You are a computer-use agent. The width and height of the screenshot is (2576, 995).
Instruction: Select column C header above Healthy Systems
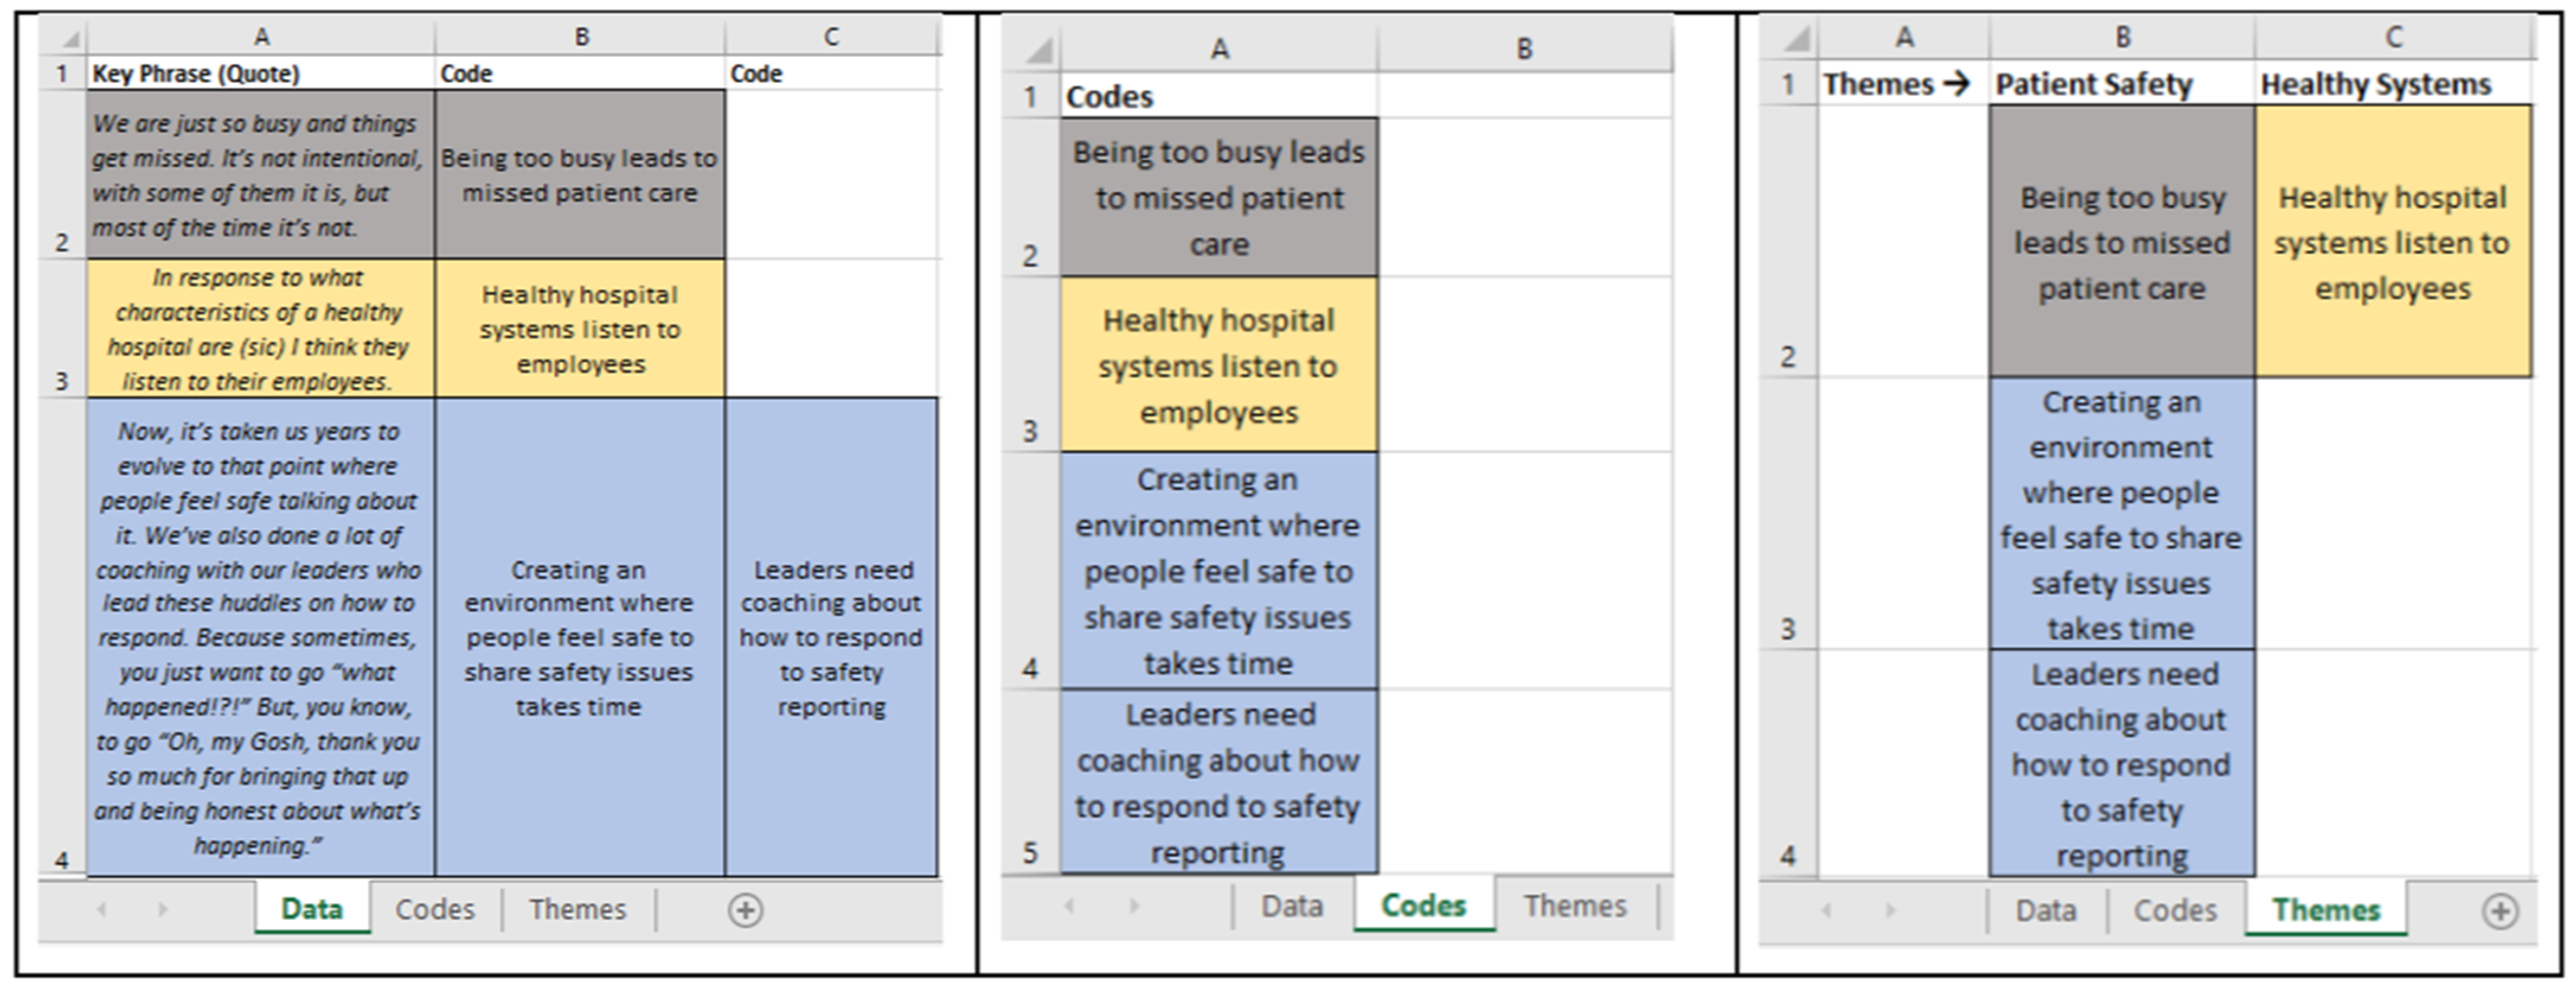tap(2392, 37)
